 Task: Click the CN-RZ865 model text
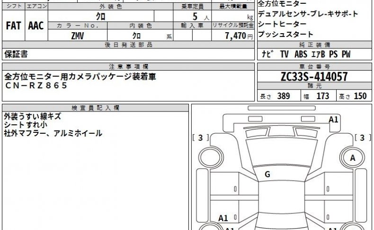[36, 85]
